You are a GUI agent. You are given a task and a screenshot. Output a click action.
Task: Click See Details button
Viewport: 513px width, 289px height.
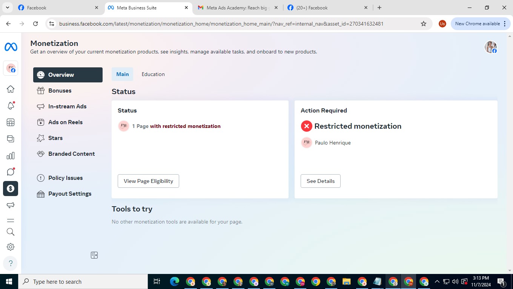321,181
